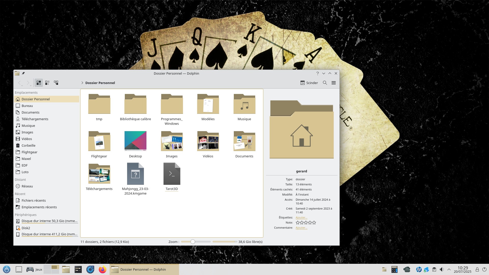The height and width of the screenshot is (275, 489).
Task: Open the hamburger menu in Dolphin
Action: 334,83
